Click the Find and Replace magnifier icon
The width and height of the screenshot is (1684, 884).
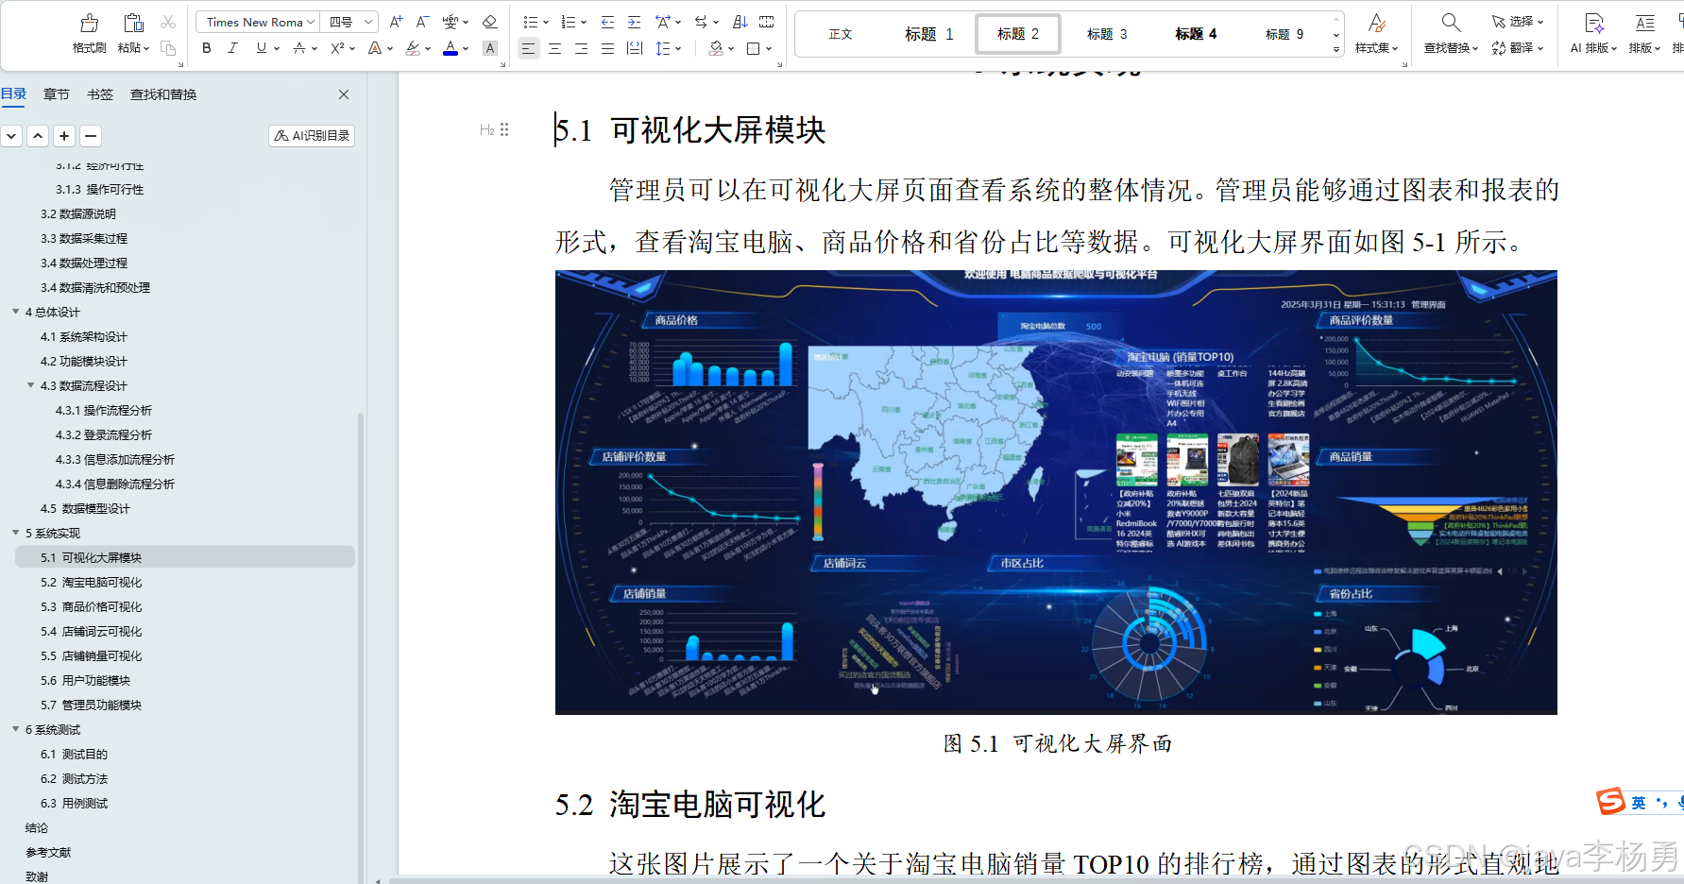point(1451,23)
